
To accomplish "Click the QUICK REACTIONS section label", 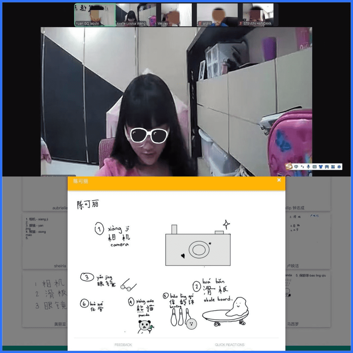I will click(229, 345).
